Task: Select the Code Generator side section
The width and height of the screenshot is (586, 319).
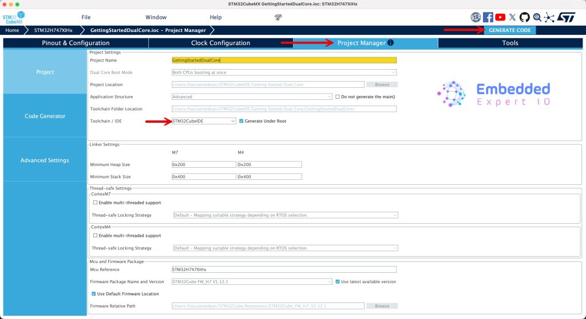Action: [x=45, y=116]
